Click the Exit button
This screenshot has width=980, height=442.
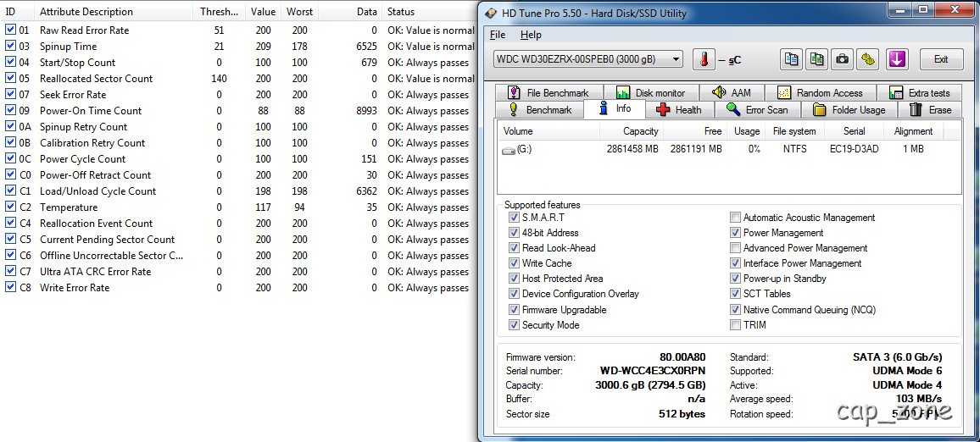pyautogui.click(x=941, y=59)
